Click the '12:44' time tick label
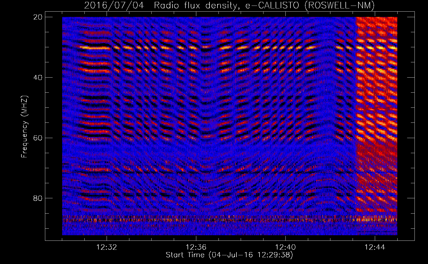428x264 pixels. tap(375, 247)
